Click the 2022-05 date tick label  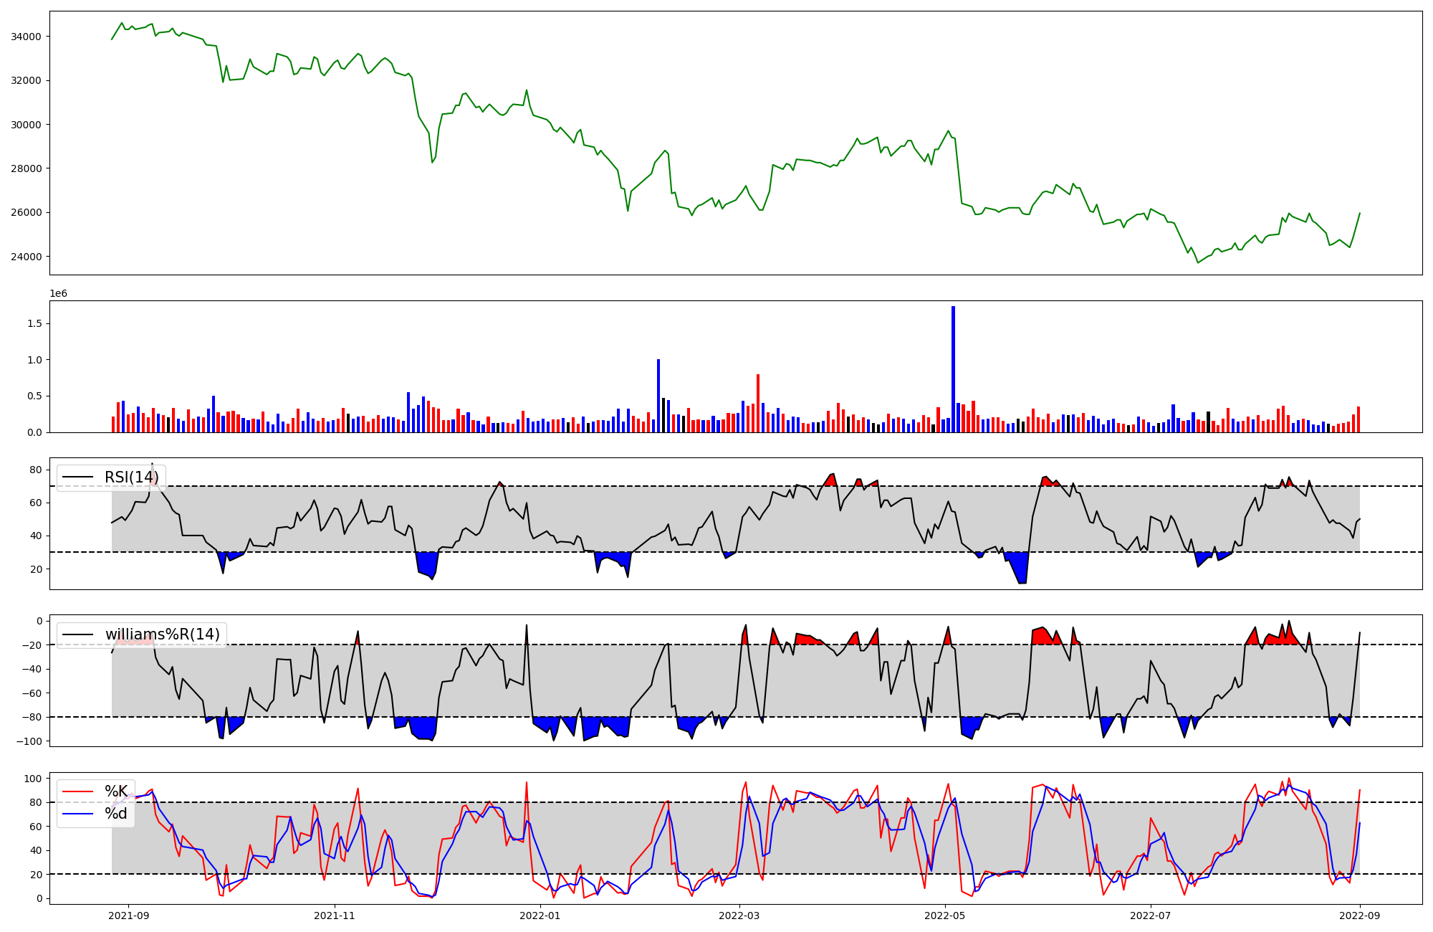[x=944, y=916]
